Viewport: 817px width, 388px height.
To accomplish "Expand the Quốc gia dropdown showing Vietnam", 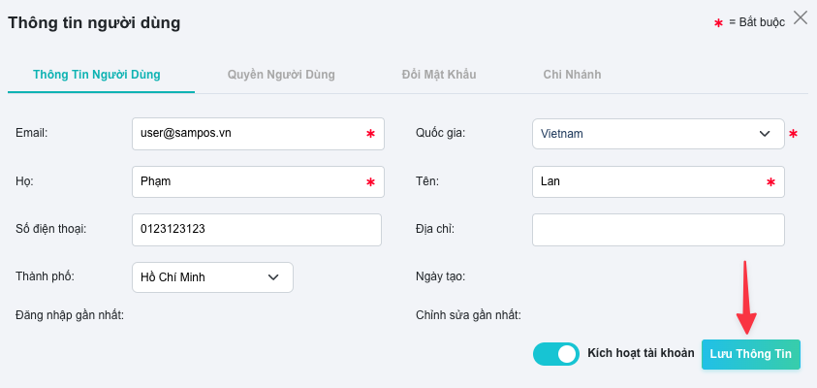I will tap(657, 134).
